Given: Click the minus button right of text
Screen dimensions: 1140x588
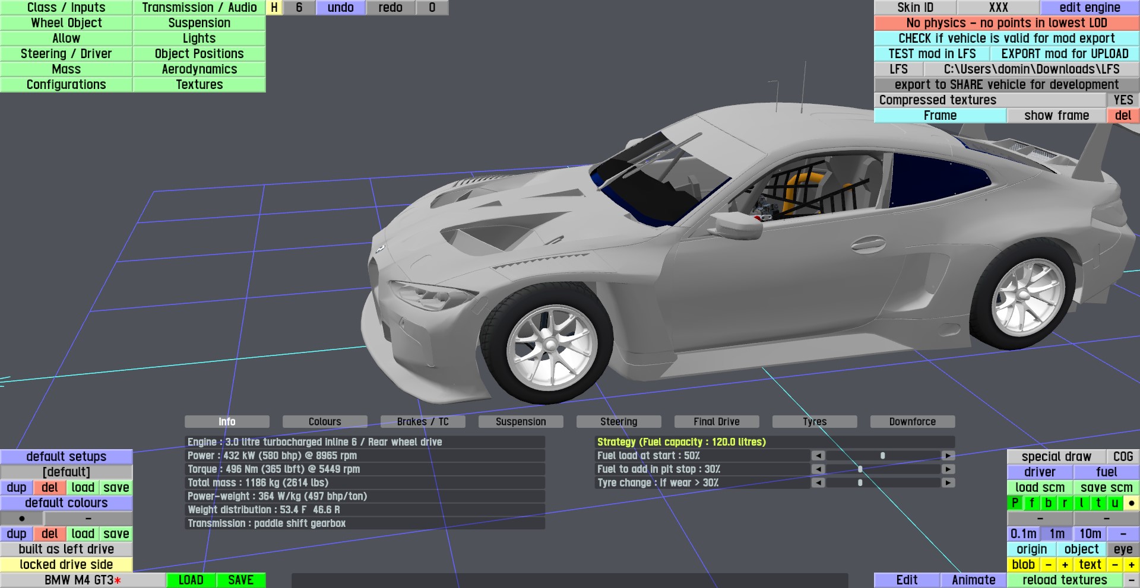Looking at the screenshot, I should [x=1115, y=565].
